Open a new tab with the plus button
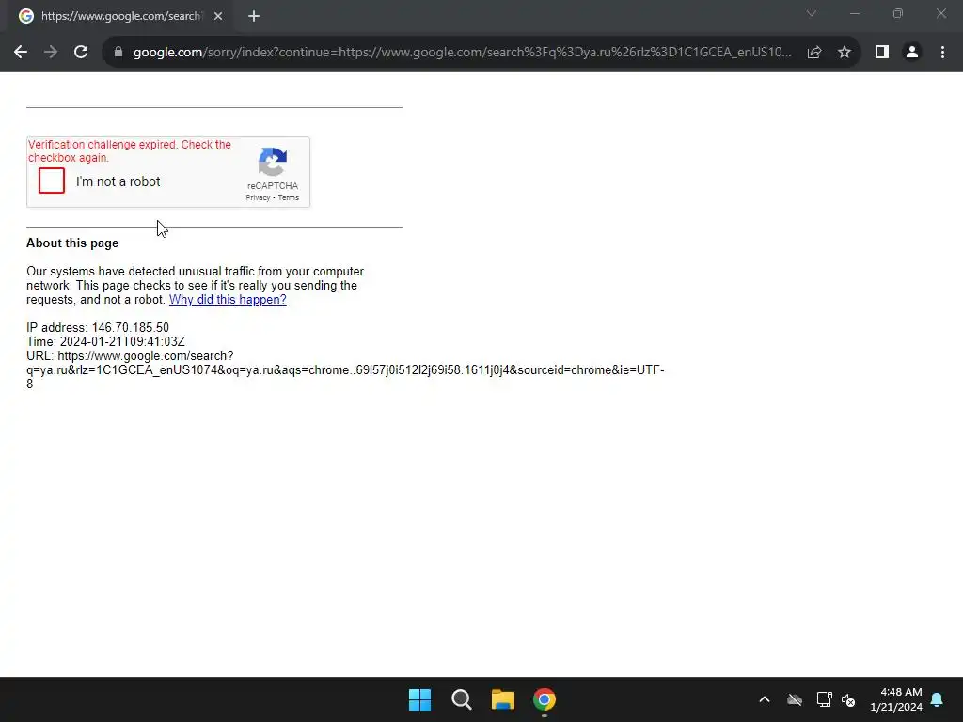Viewport: 963px width, 722px height. (x=254, y=17)
